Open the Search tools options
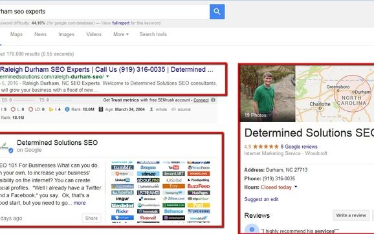 [x=153, y=34]
